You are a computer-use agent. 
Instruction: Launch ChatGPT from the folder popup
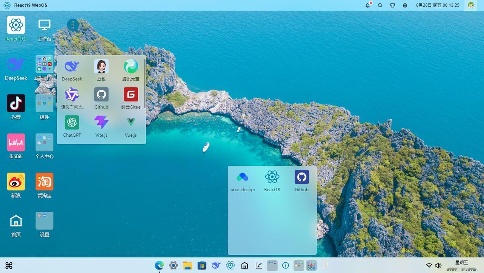72,122
